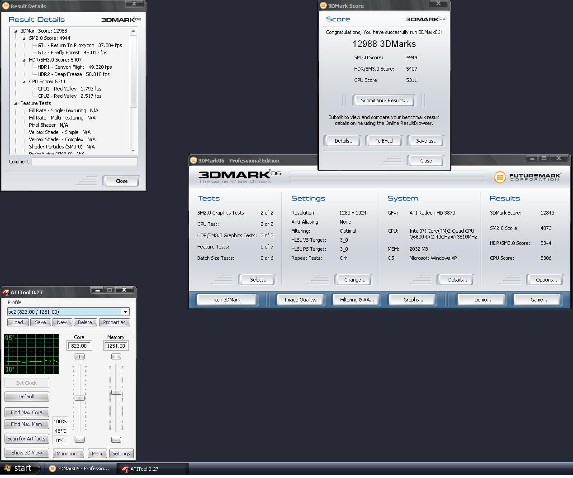573x478 pixels.
Task: Select GT2 - Firefly Forest row
Action: (x=72, y=53)
